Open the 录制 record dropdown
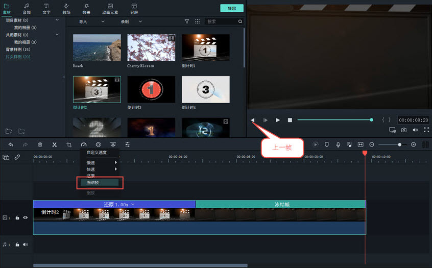Screen dimensions: 432x268 coord(133,22)
